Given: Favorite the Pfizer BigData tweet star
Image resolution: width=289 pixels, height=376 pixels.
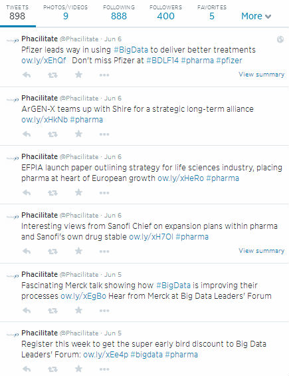Looking at the screenshot, I should tap(78, 75).
